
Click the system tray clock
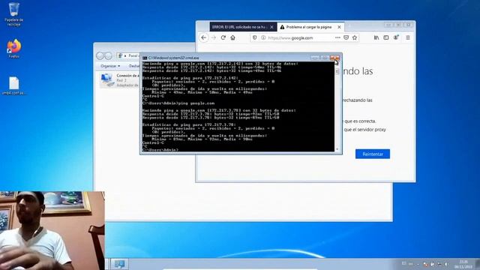(463, 264)
